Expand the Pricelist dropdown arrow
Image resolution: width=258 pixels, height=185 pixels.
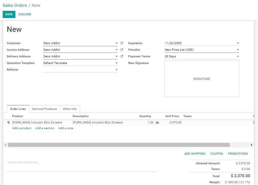(238, 50)
